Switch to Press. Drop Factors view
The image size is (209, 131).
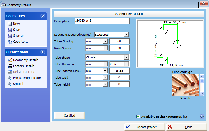pos(27,78)
